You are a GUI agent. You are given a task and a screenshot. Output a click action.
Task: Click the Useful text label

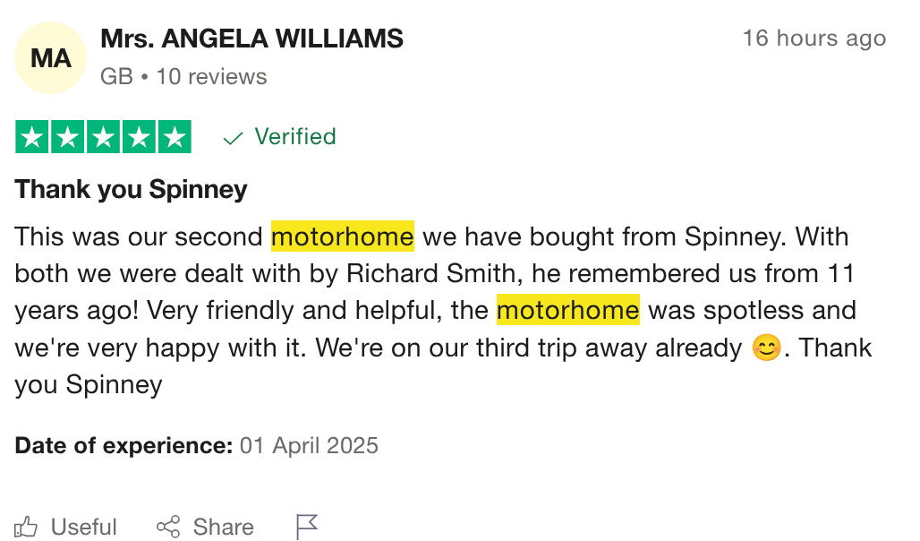click(x=84, y=527)
